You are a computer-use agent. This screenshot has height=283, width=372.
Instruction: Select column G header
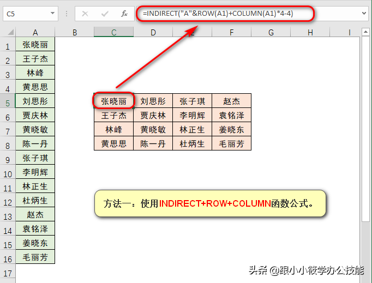tap(271, 32)
